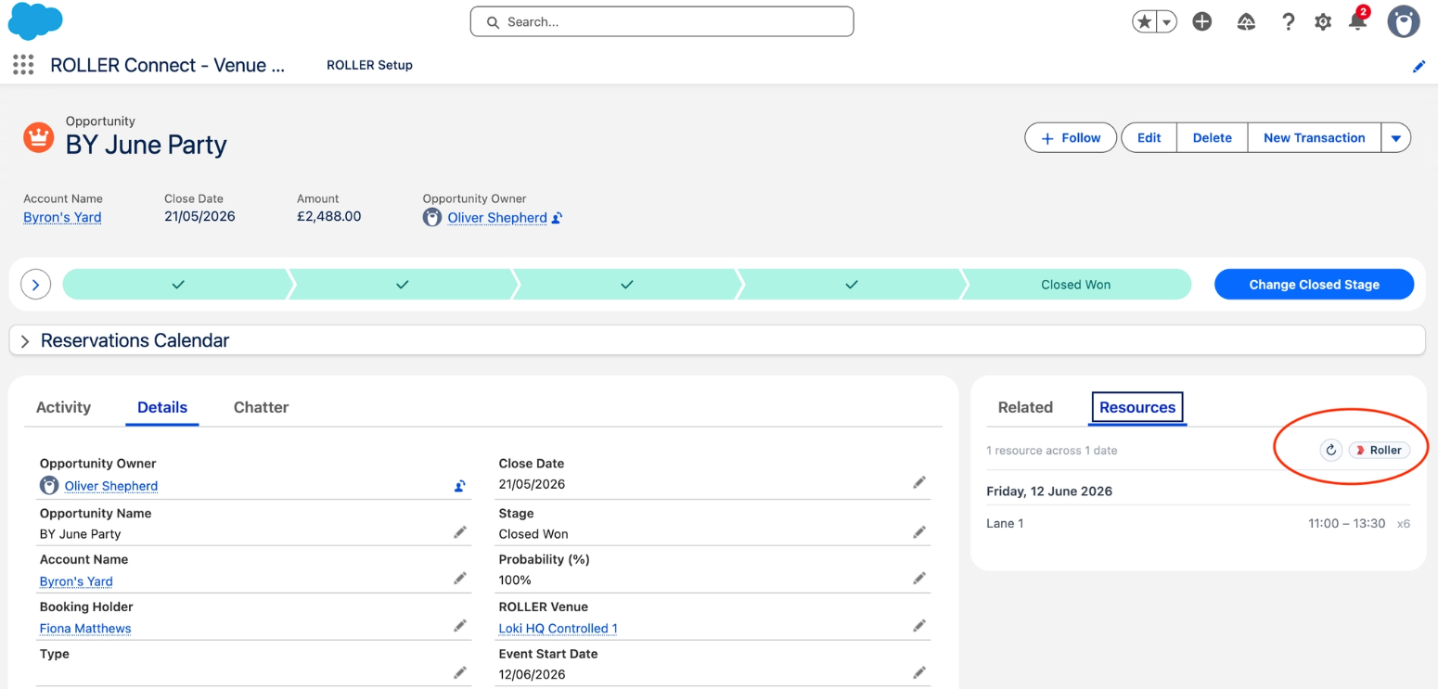Click in the global Search box
Image resolution: width=1438 pixels, height=689 pixels.
661,21
